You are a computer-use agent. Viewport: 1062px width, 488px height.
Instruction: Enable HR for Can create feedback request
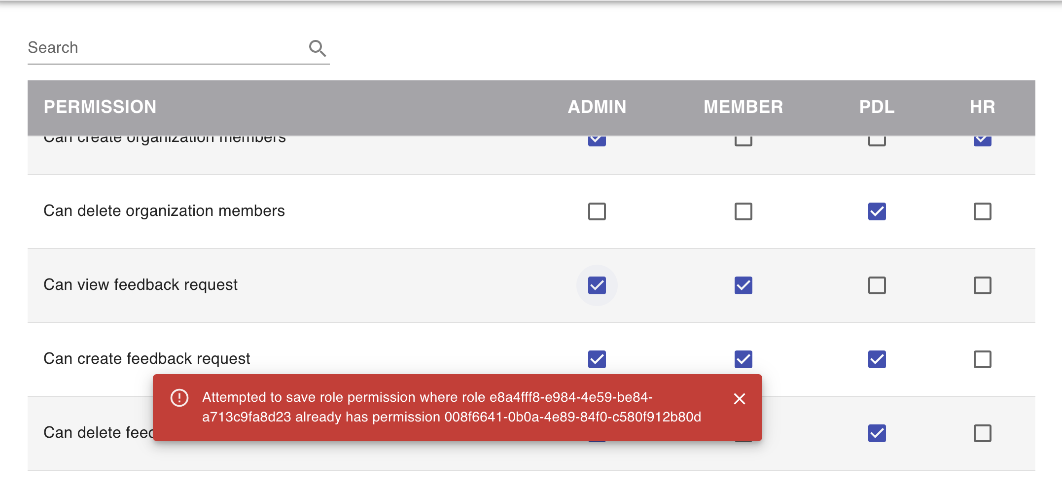point(982,359)
